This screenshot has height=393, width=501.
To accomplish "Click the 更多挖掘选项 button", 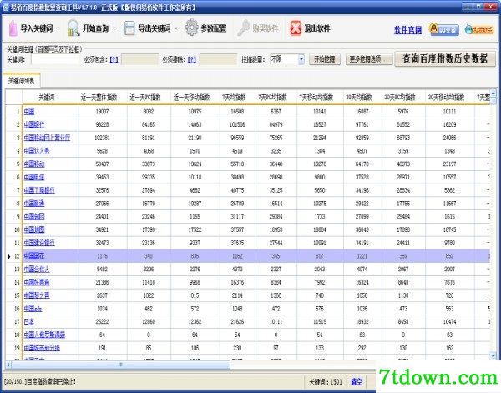I will pyautogui.click(x=369, y=59).
